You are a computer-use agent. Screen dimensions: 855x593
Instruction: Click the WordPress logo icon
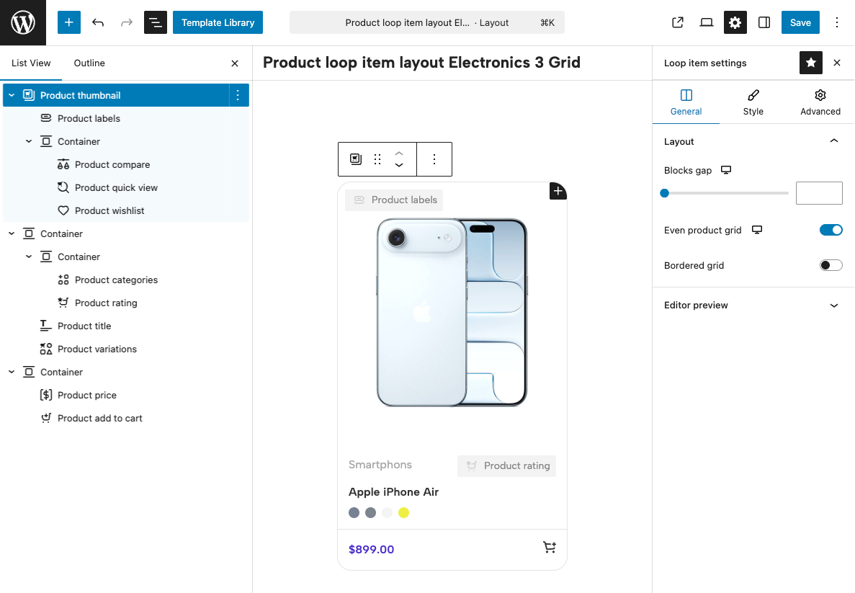tap(23, 22)
